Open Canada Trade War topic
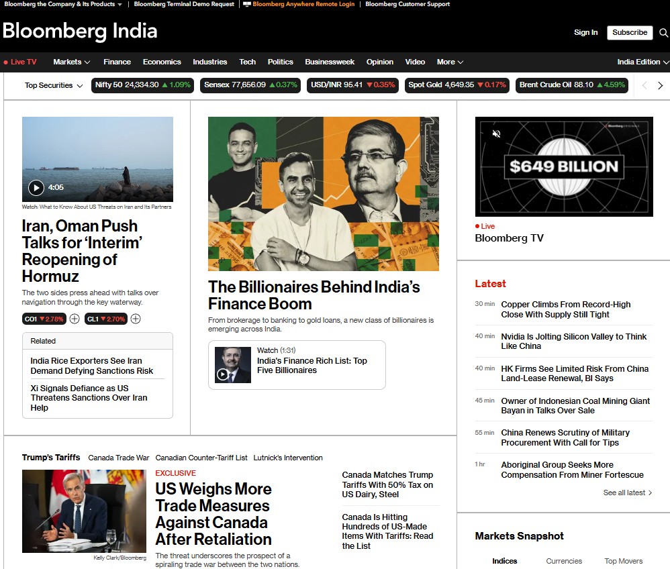 point(118,458)
